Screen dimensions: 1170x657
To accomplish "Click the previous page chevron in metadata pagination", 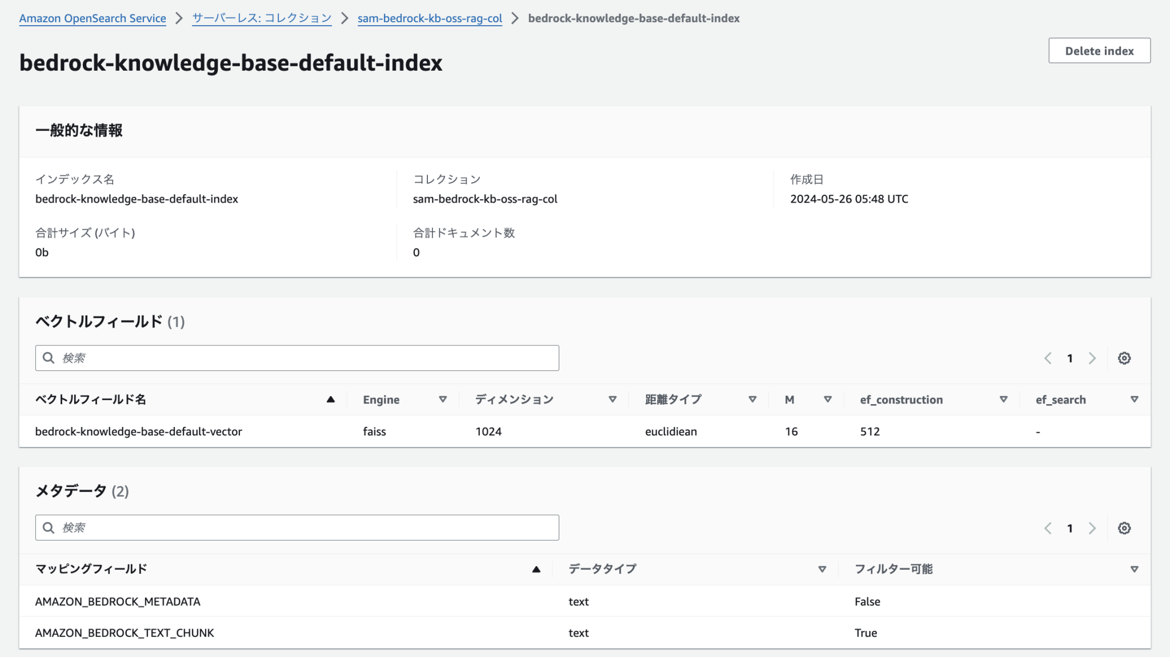I will 1048,528.
